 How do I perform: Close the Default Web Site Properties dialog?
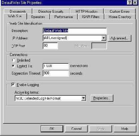pyautogui.click(x=135, y=2)
